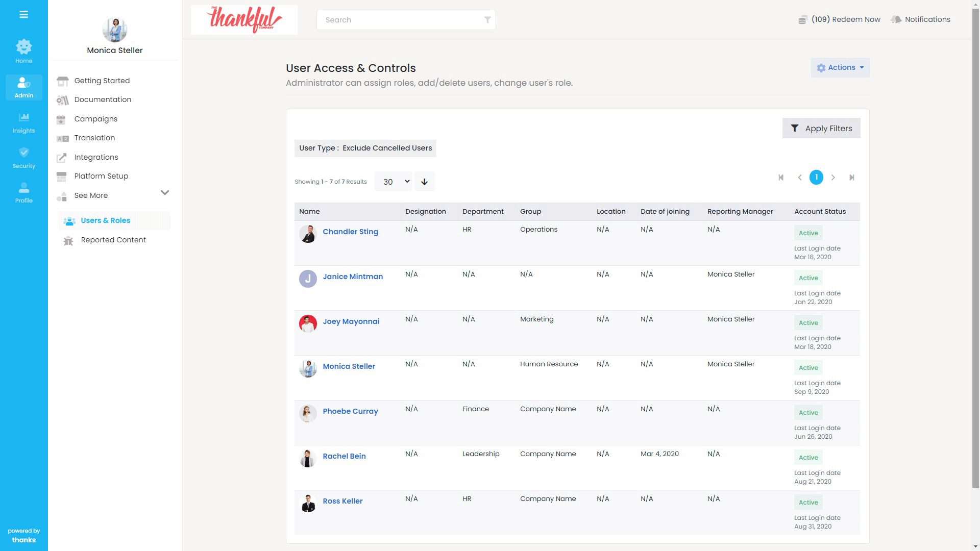This screenshot has height=551, width=980.
Task: Click the Apply Filters button
Action: pos(821,129)
